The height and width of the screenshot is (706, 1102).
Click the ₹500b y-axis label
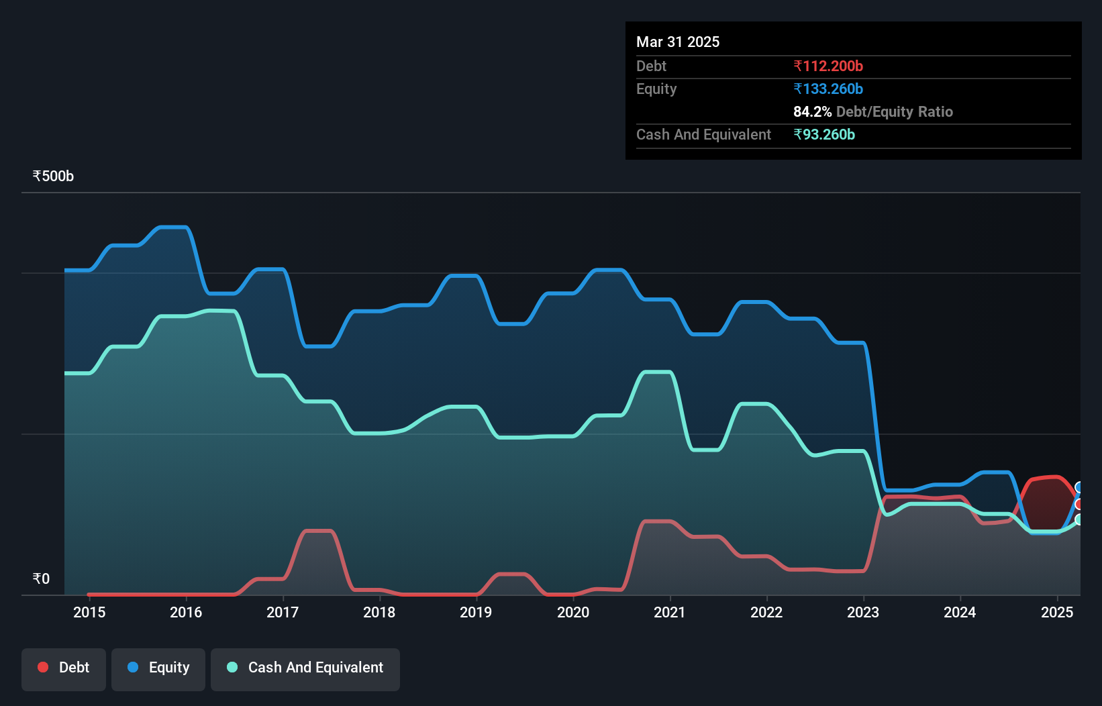tap(53, 176)
